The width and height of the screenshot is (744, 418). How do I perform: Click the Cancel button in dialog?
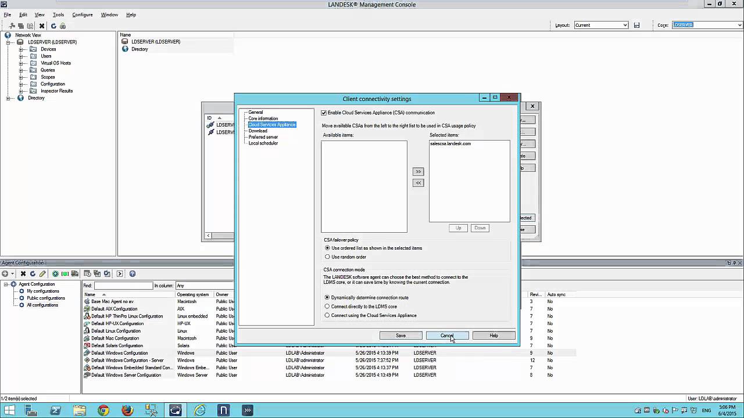coord(447,336)
